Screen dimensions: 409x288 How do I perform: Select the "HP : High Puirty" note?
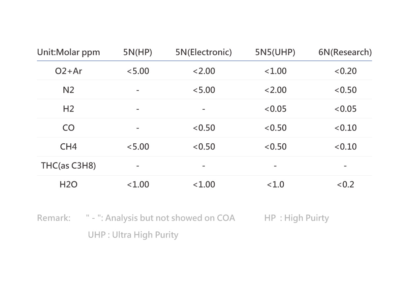tap(296, 218)
